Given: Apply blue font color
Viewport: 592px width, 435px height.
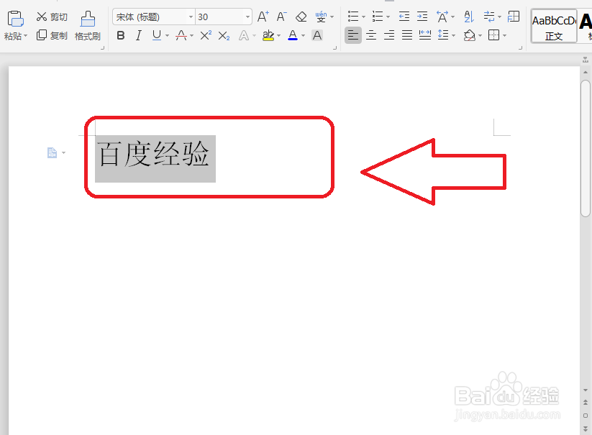Looking at the screenshot, I should pos(293,35).
